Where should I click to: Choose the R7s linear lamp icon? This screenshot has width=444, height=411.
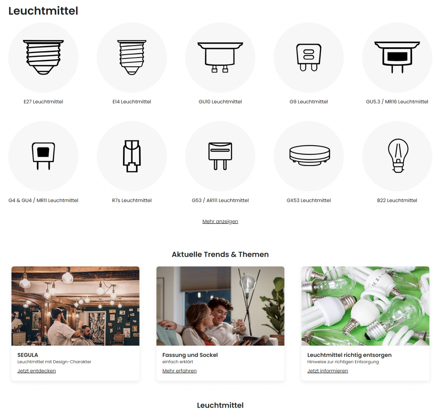tap(132, 156)
